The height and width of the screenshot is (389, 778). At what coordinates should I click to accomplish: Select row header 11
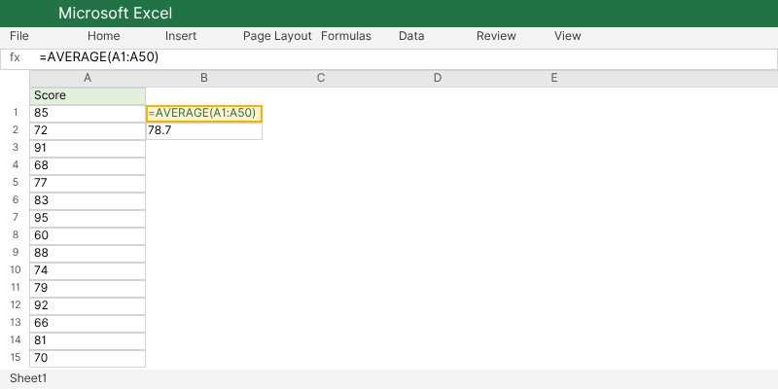pyautogui.click(x=15, y=287)
